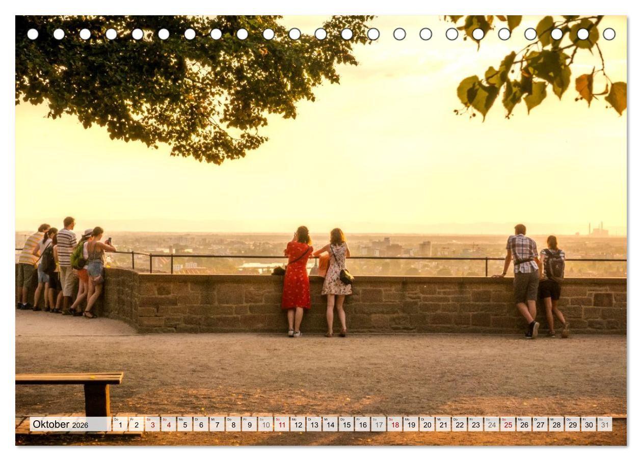642x461 pixels.
Task: Select Saturday 3 shown in red
Action: 152,424
